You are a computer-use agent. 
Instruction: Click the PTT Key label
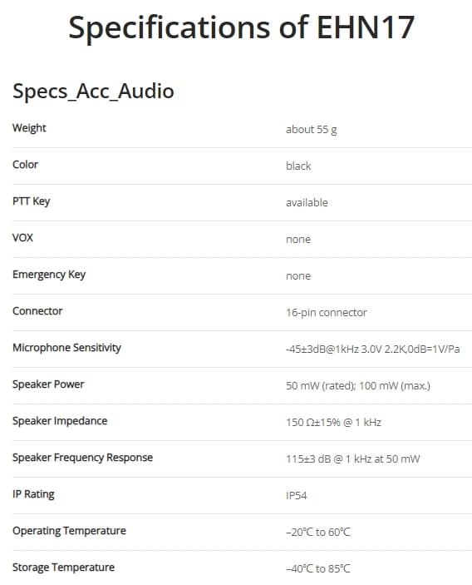[x=31, y=201]
